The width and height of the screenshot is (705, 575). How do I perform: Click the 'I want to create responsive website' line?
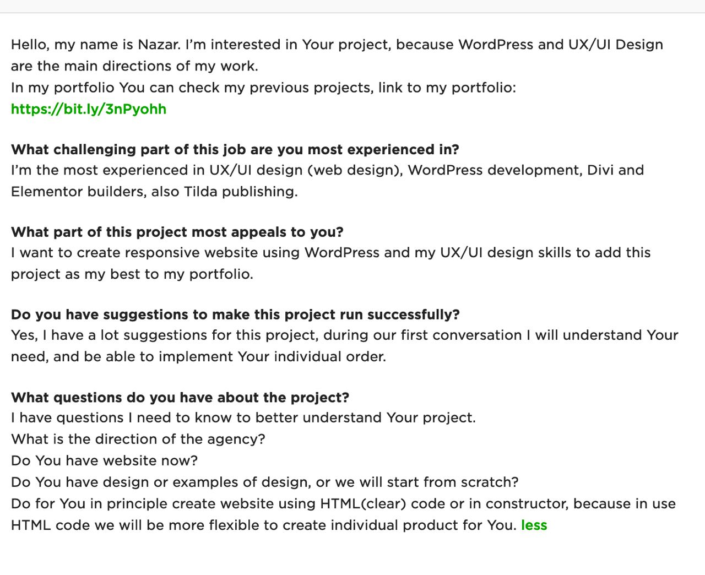(x=330, y=253)
